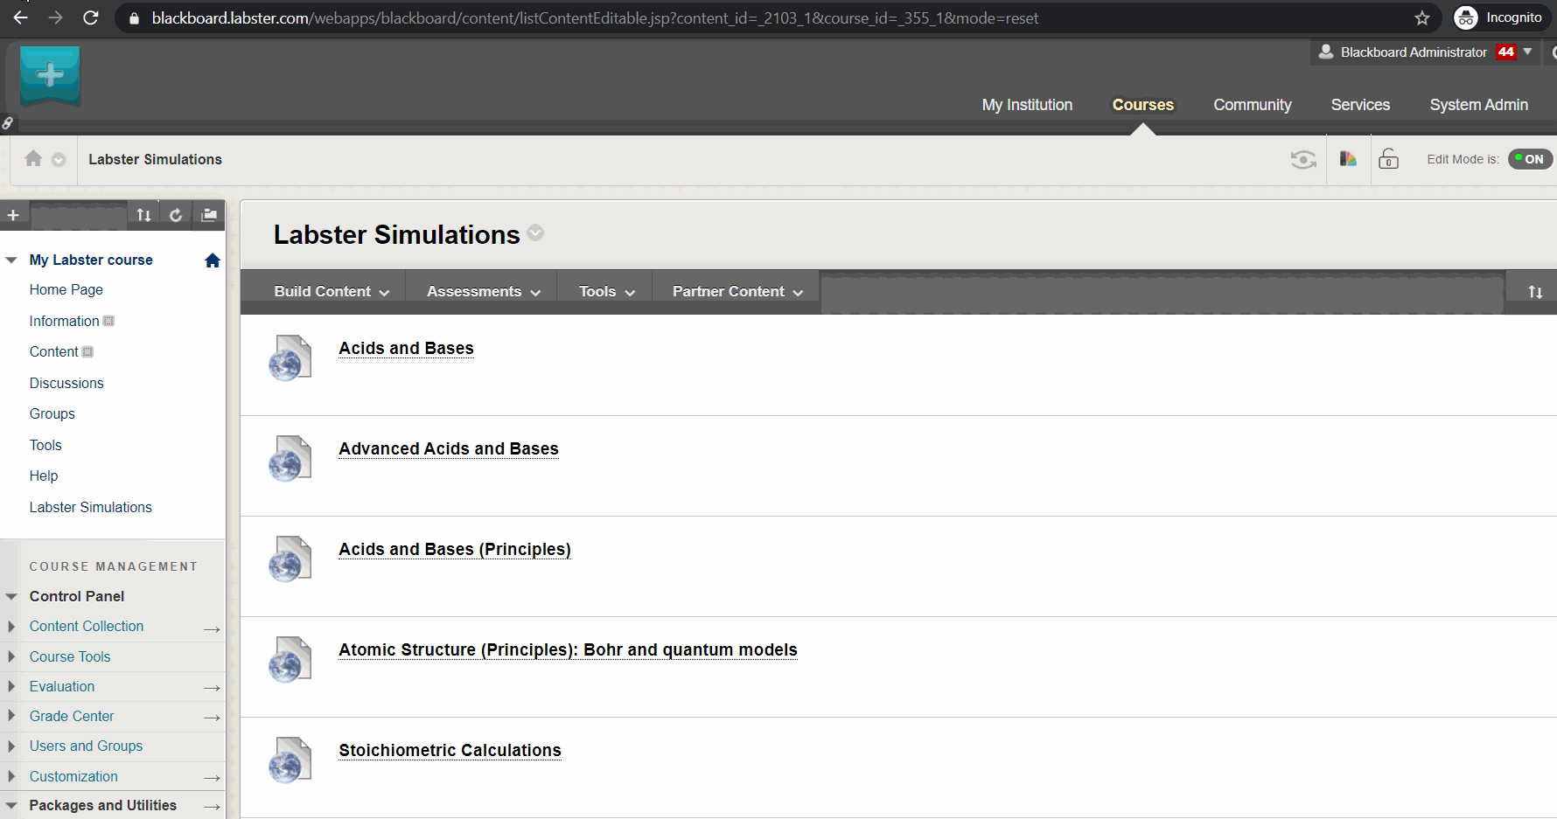Click the Acids and Bases (Principles) item icon

(x=290, y=559)
